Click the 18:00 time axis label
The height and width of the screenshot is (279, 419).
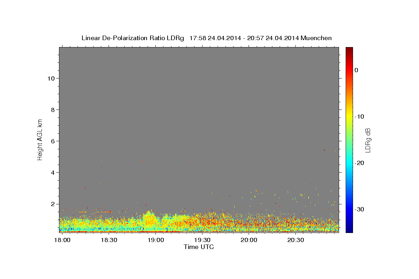62,240
